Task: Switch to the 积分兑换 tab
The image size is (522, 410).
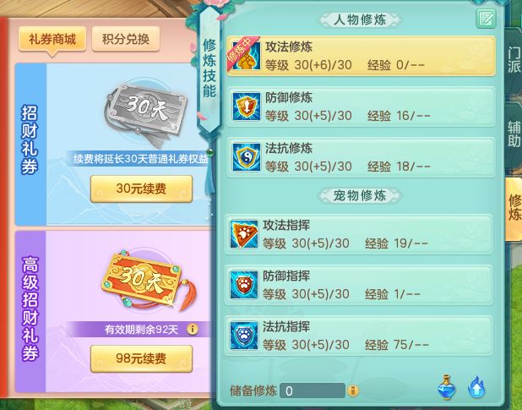Action: pos(126,39)
